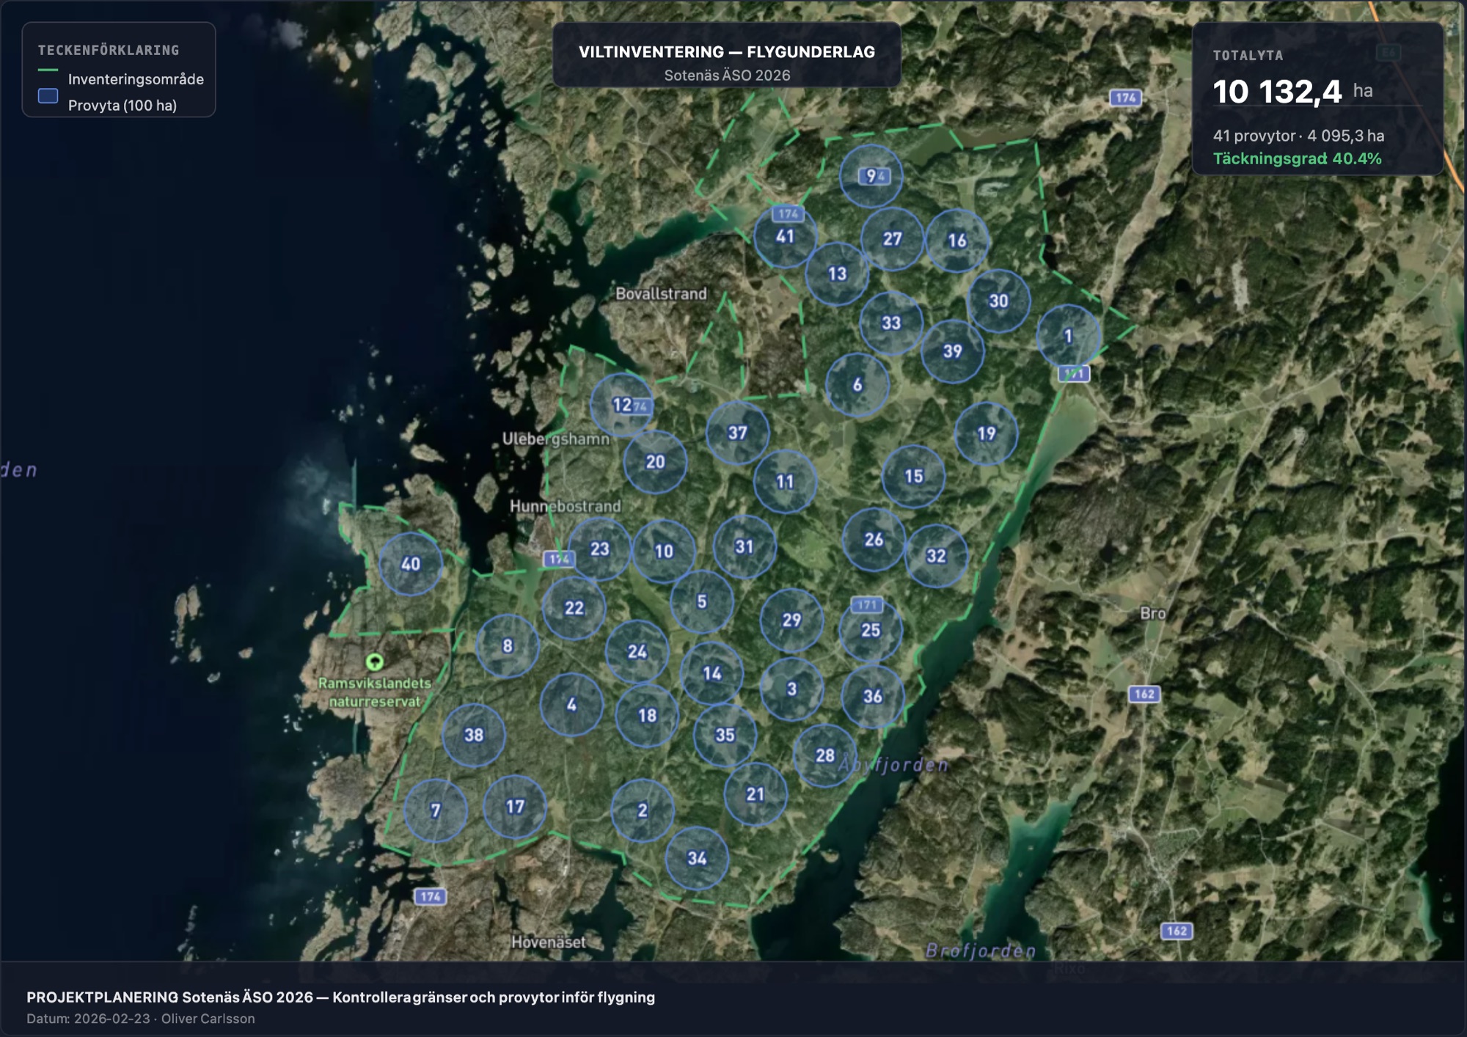Select sample plot circle 40
The width and height of the screenshot is (1467, 1037).
(x=411, y=563)
